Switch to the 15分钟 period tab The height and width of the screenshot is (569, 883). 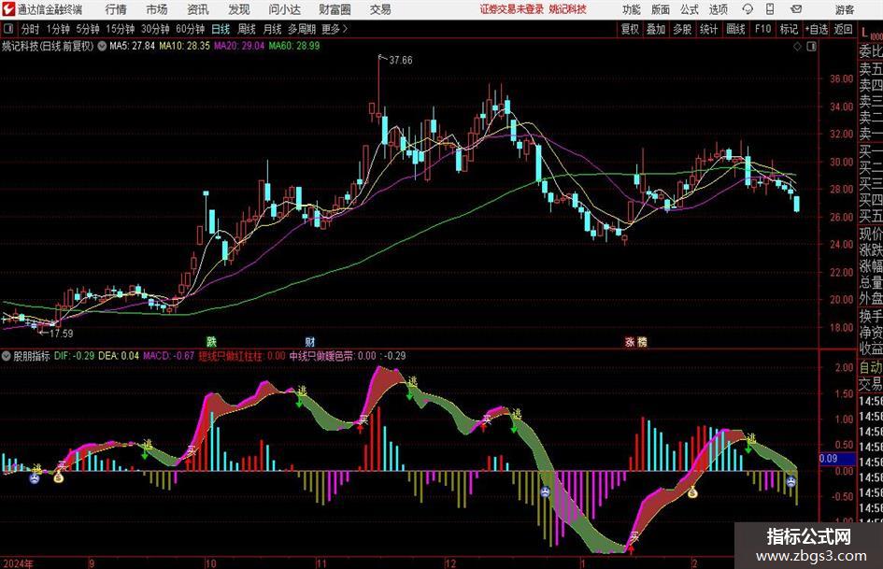pos(120,29)
